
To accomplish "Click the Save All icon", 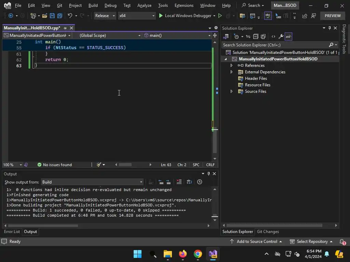I will [59, 16].
